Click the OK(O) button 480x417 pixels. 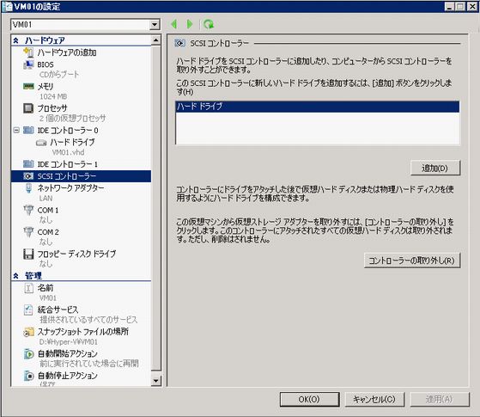point(309,399)
